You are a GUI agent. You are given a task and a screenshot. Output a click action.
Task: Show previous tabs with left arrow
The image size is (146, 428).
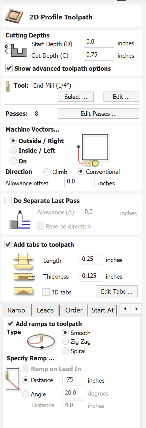[125, 309]
